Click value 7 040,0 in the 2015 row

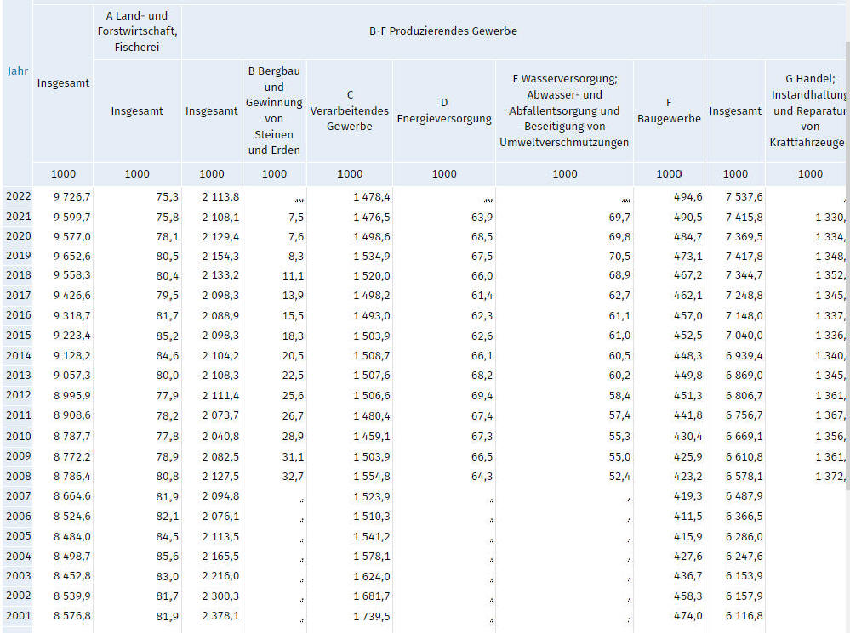744,336
